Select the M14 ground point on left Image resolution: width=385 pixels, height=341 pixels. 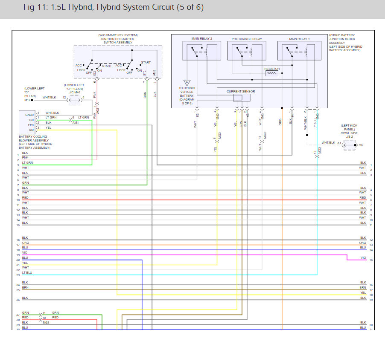pos(31,100)
